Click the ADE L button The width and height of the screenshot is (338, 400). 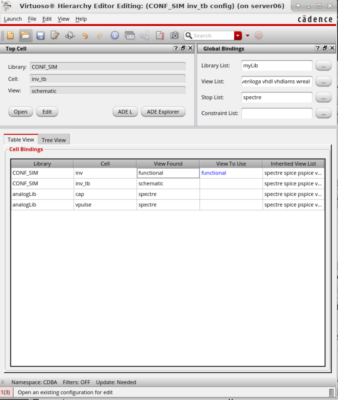point(125,112)
